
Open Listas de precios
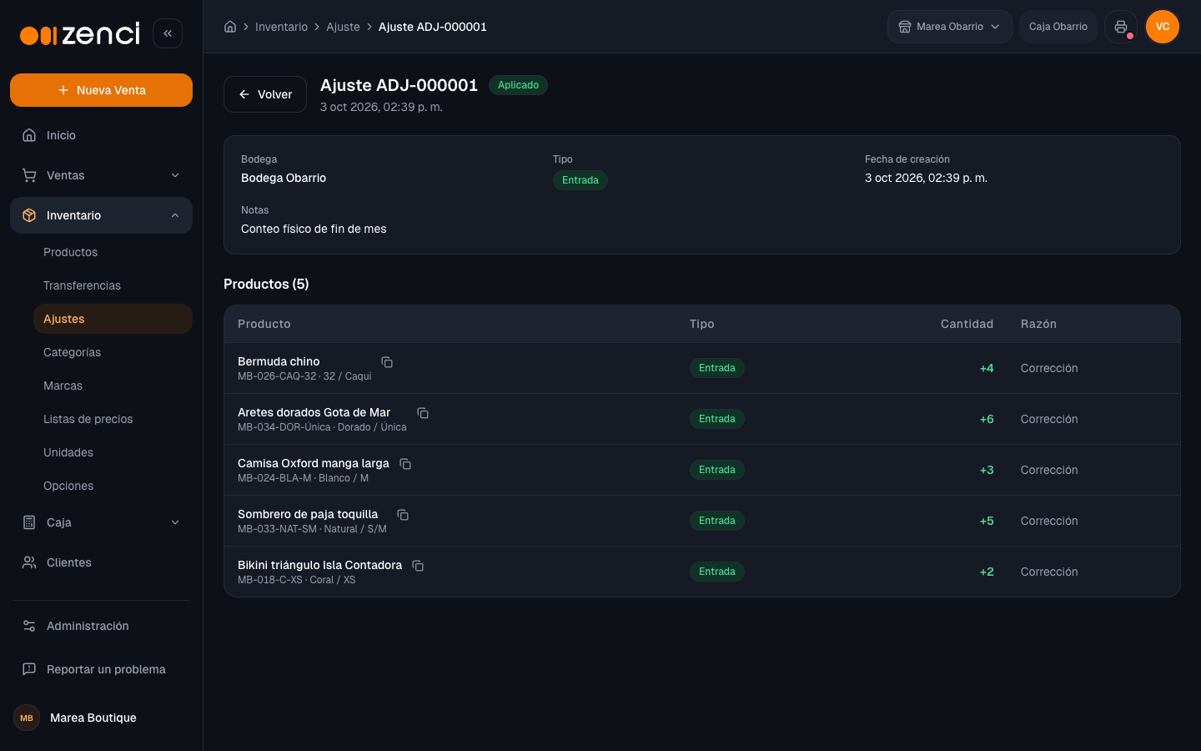pos(113,419)
